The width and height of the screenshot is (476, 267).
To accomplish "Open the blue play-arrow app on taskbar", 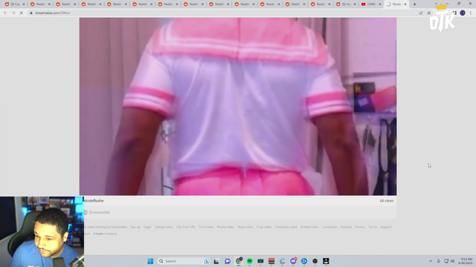I will click(x=304, y=261).
